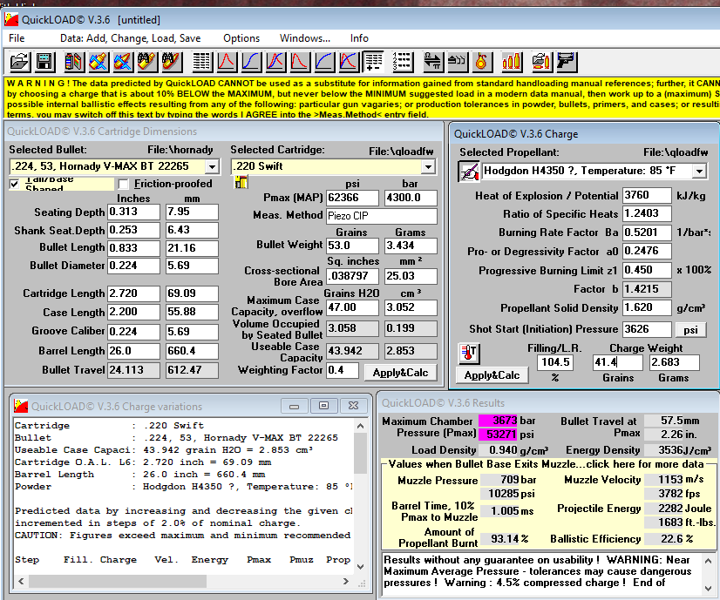
Task: Click the Charge variations scroll right arrow
Action: pos(346,581)
